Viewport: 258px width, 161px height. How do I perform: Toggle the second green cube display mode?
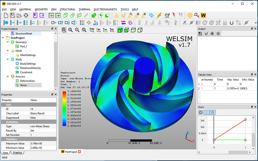tap(127, 30)
